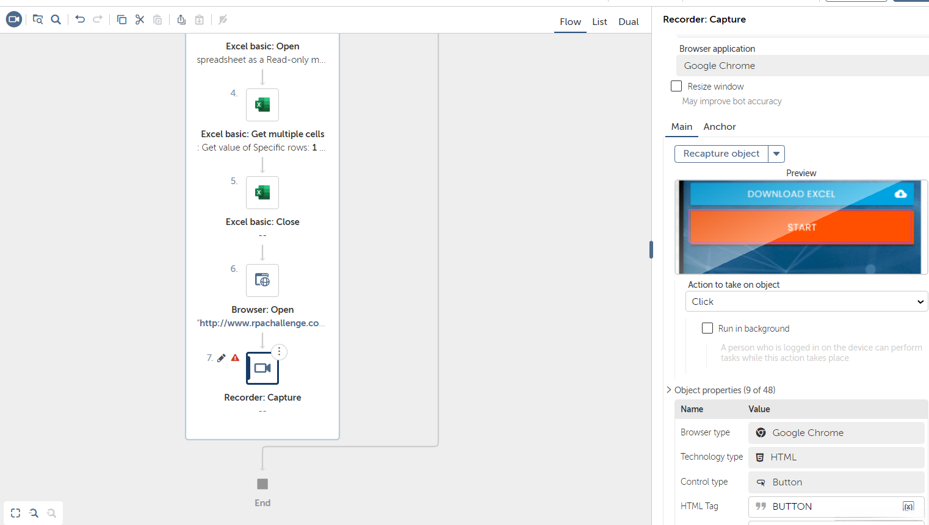The image size is (929, 525).
Task: Click the greyed-out clipboard arrow icon
Action: [199, 20]
